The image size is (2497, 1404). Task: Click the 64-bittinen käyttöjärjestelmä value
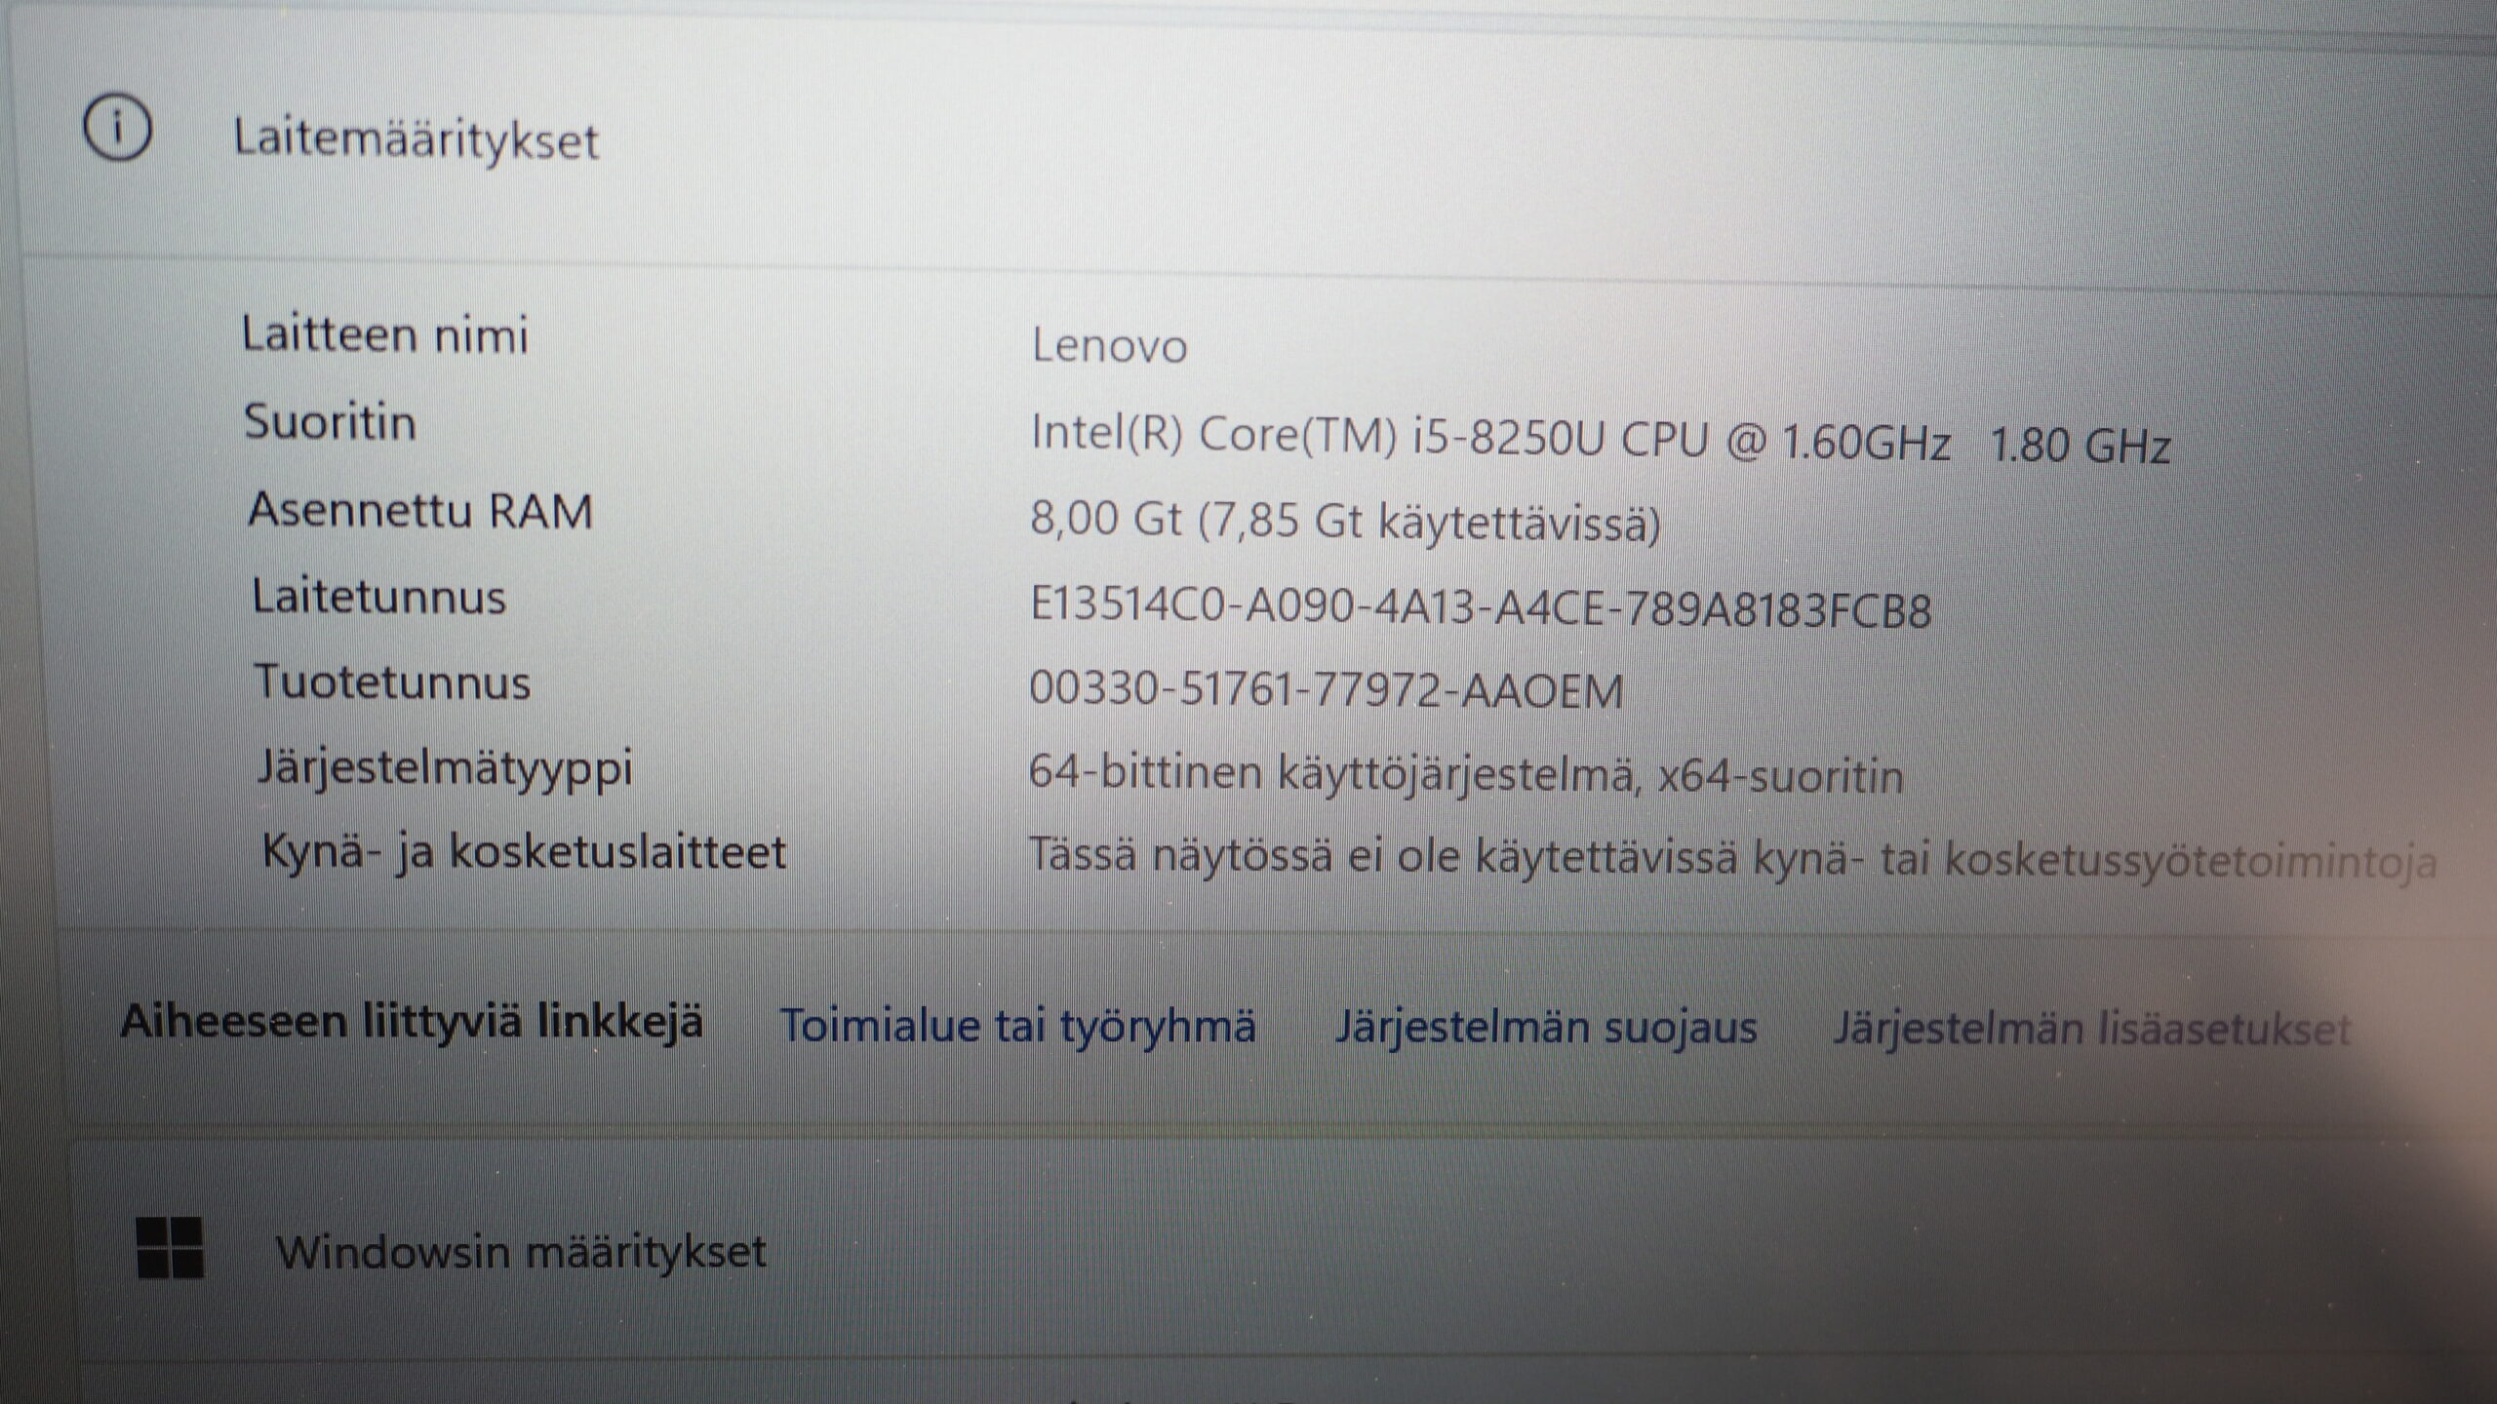pyautogui.click(x=1465, y=776)
